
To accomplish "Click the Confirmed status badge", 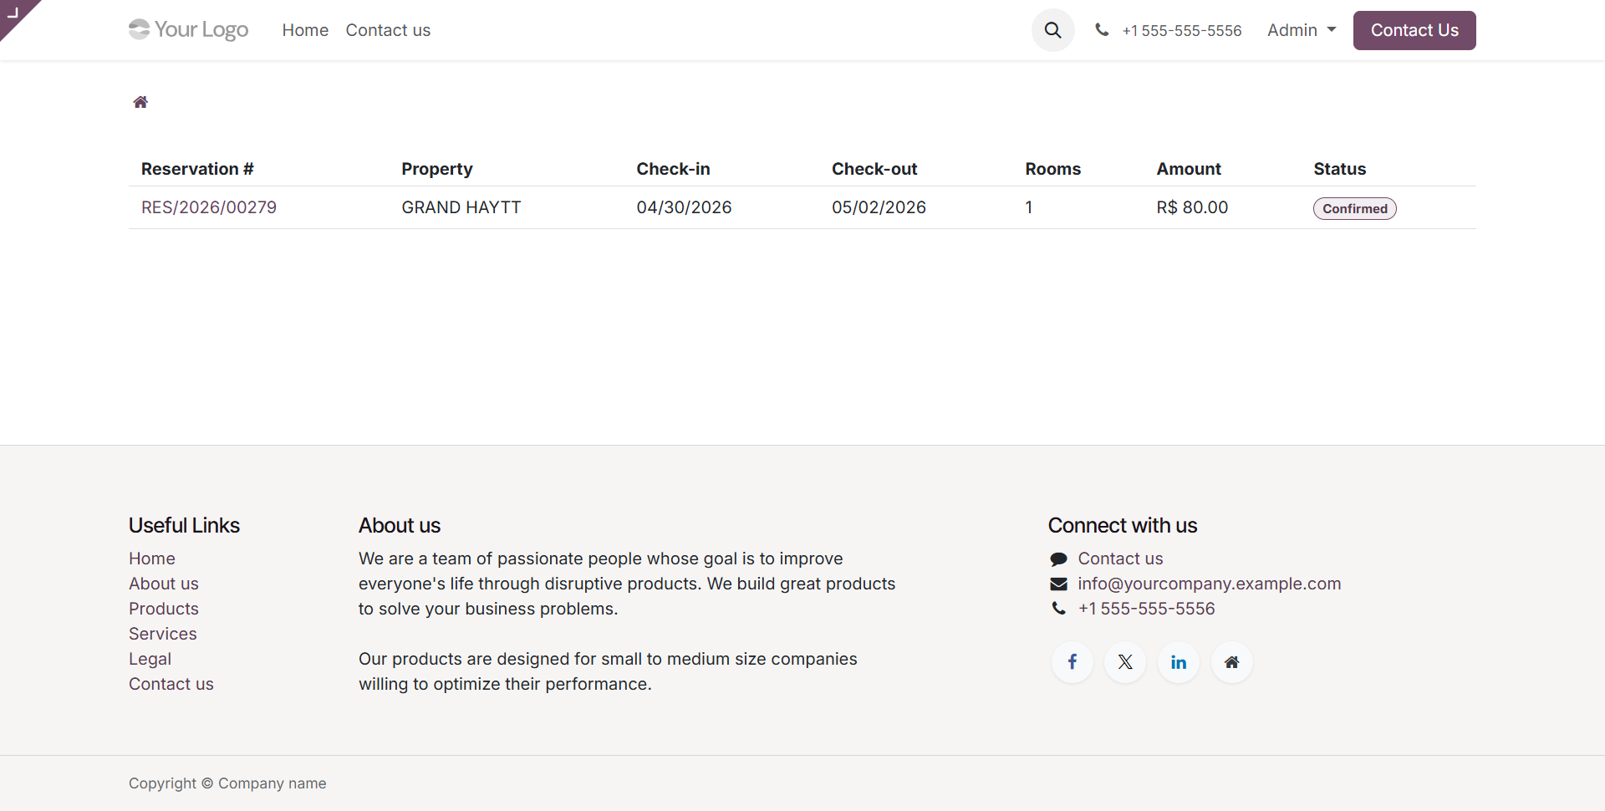I will coord(1354,208).
